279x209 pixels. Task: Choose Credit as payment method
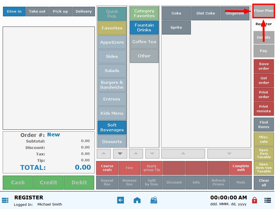coord(48,182)
